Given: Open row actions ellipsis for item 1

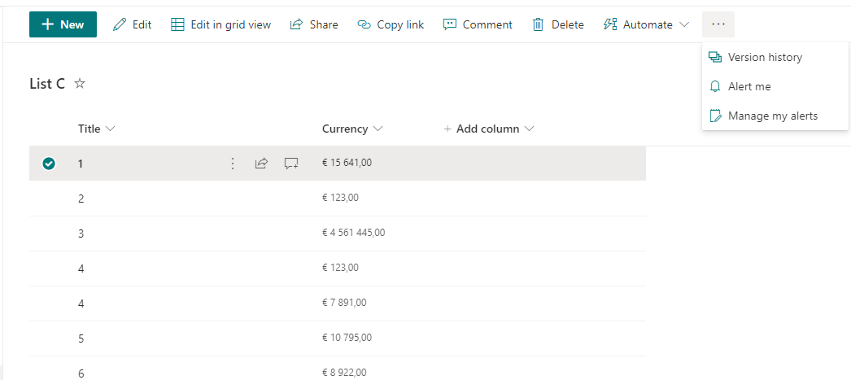Looking at the screenshot, I should pos(233,164).
